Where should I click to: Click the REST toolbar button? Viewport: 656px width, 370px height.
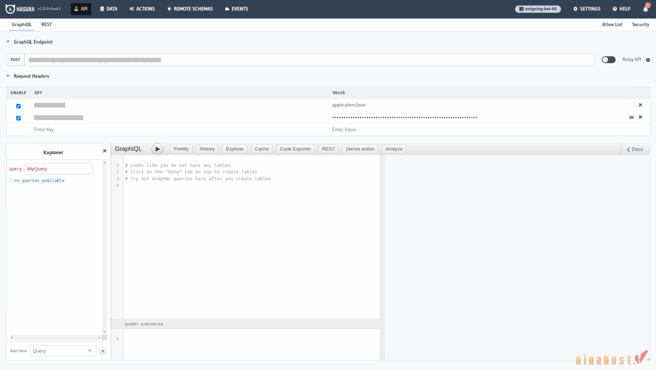pos(328,149)
